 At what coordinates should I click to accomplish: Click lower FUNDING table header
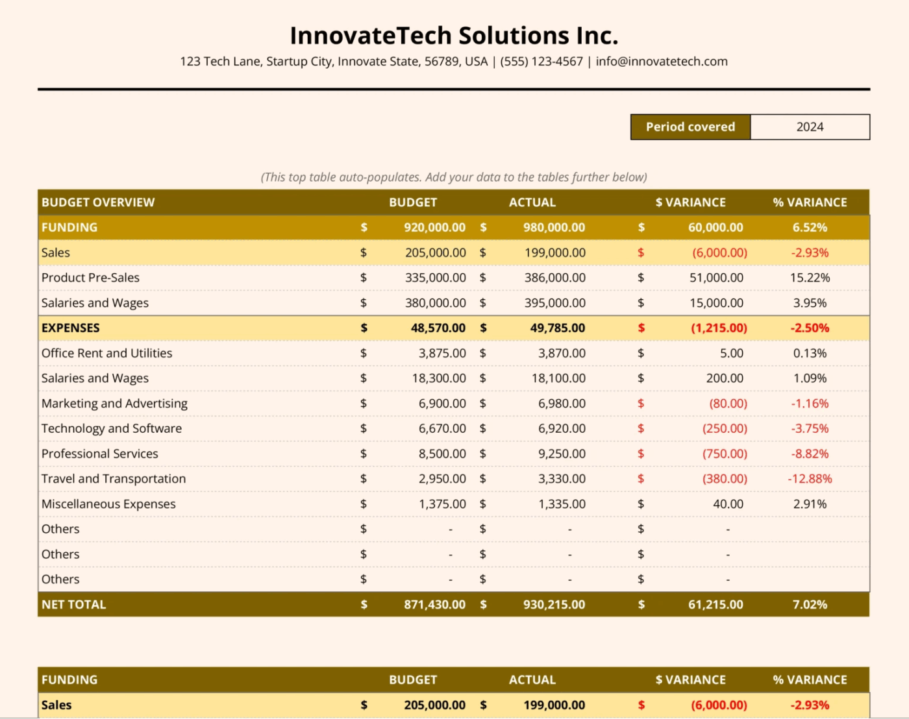69,680
